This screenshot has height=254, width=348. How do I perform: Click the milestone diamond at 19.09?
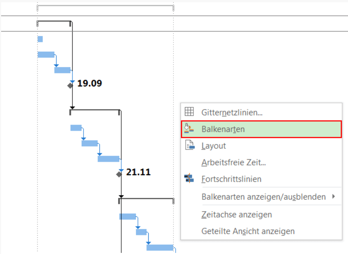[x=70, y=85]
